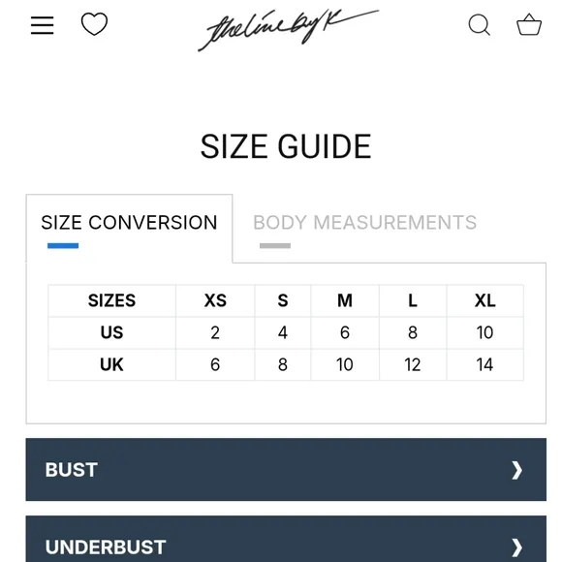Click the BUST row chevron arrow

pos(516,470)
